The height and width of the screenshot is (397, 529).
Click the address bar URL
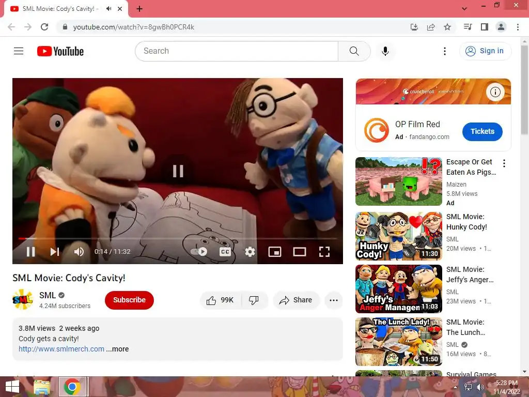(x=134, y=27)
